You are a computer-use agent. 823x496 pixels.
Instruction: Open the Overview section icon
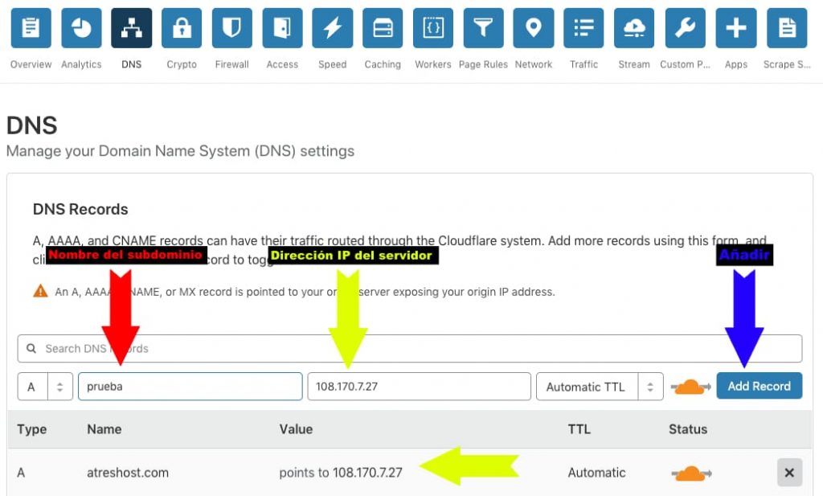click(x=31, y=28)
